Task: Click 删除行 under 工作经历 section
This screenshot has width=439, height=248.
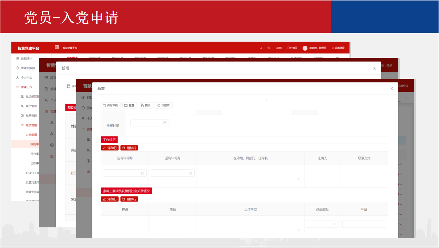Action: click(x=129, y=148)
